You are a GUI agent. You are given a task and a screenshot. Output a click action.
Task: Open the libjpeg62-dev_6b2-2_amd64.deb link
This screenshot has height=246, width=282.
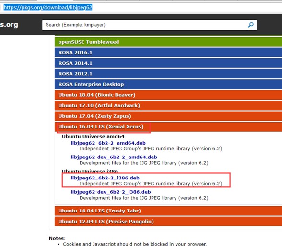tap(114, 157)
